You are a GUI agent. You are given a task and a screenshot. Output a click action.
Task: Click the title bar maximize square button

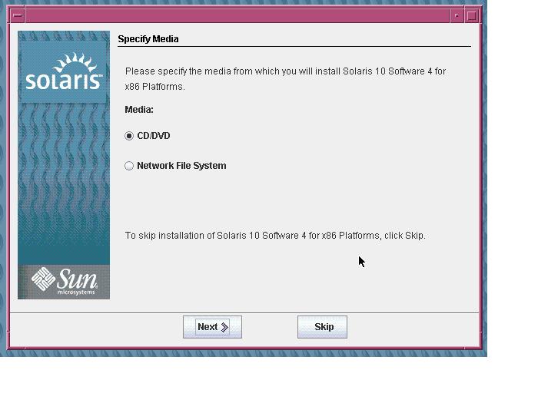tap(472, 16)
